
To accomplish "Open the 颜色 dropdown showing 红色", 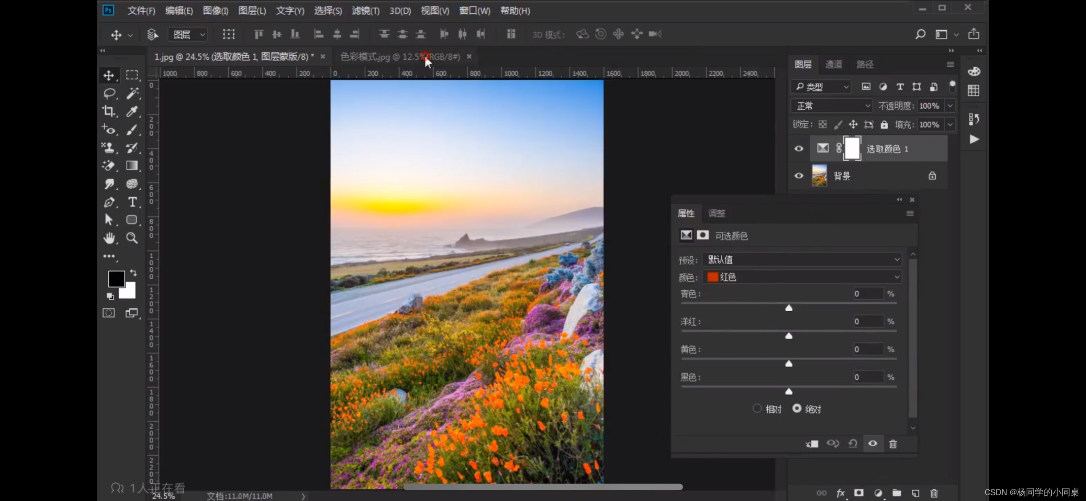I will click(802, 277).
